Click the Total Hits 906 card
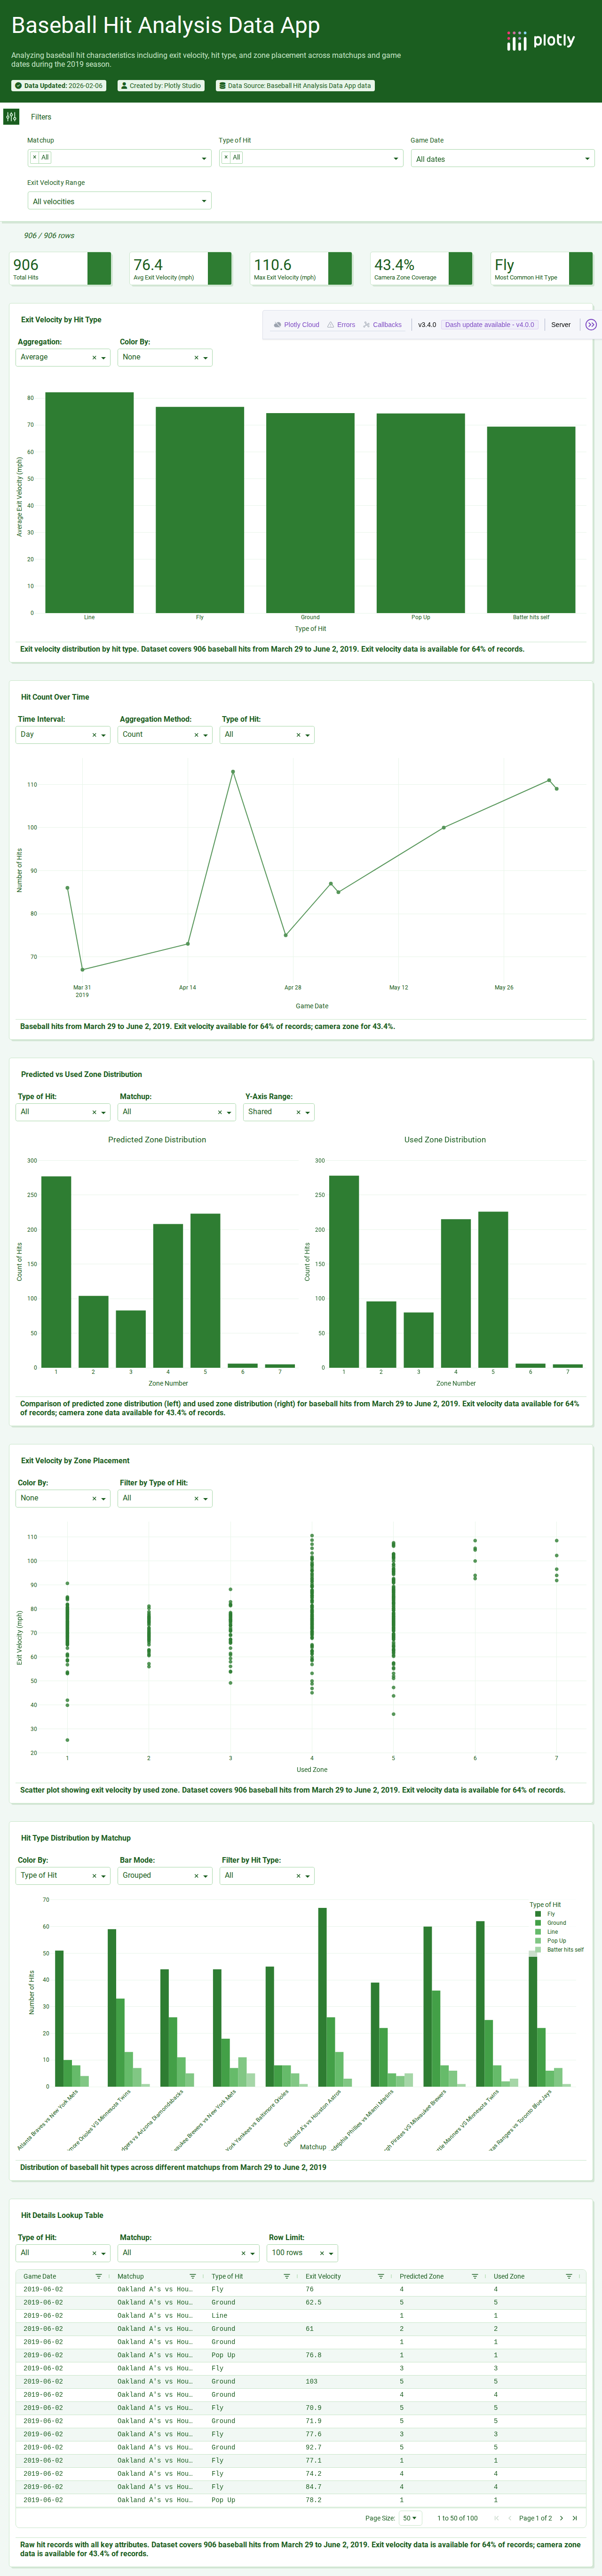This screenshot has height=2576, width=602. click(x=61, y=269)
